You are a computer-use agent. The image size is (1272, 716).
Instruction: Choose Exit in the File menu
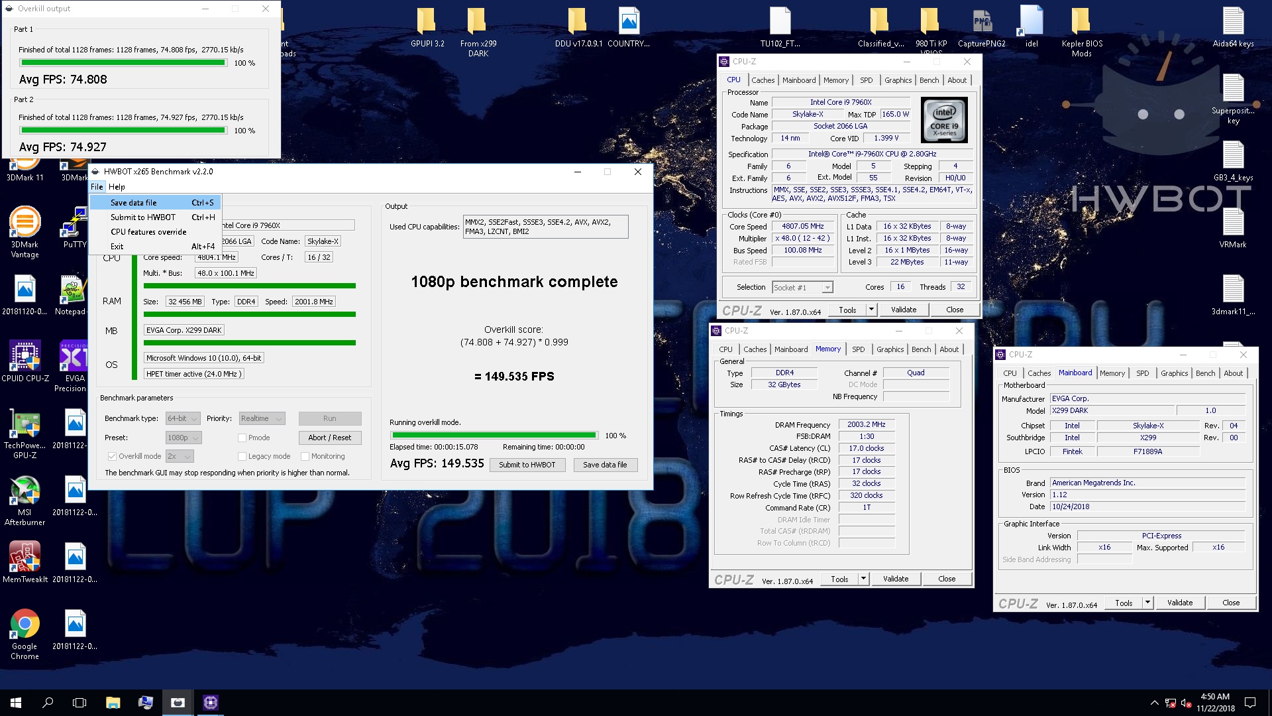pos(156,246)
